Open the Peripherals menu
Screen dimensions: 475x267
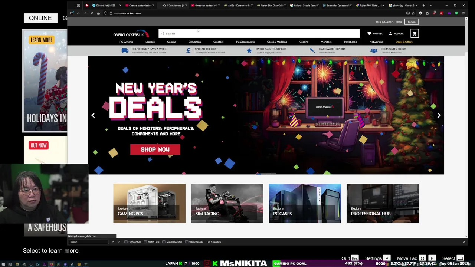350,42
